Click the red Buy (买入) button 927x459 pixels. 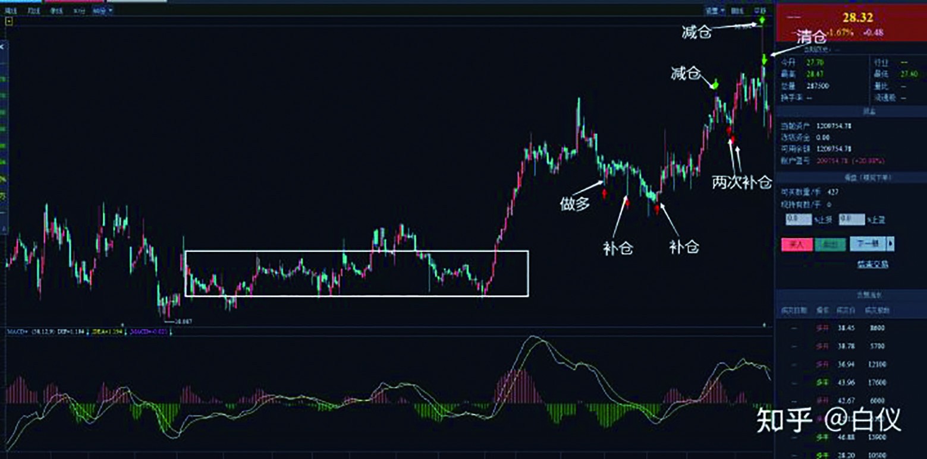796,244
